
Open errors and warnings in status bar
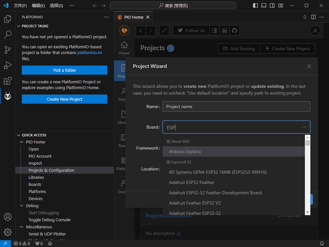22,243
